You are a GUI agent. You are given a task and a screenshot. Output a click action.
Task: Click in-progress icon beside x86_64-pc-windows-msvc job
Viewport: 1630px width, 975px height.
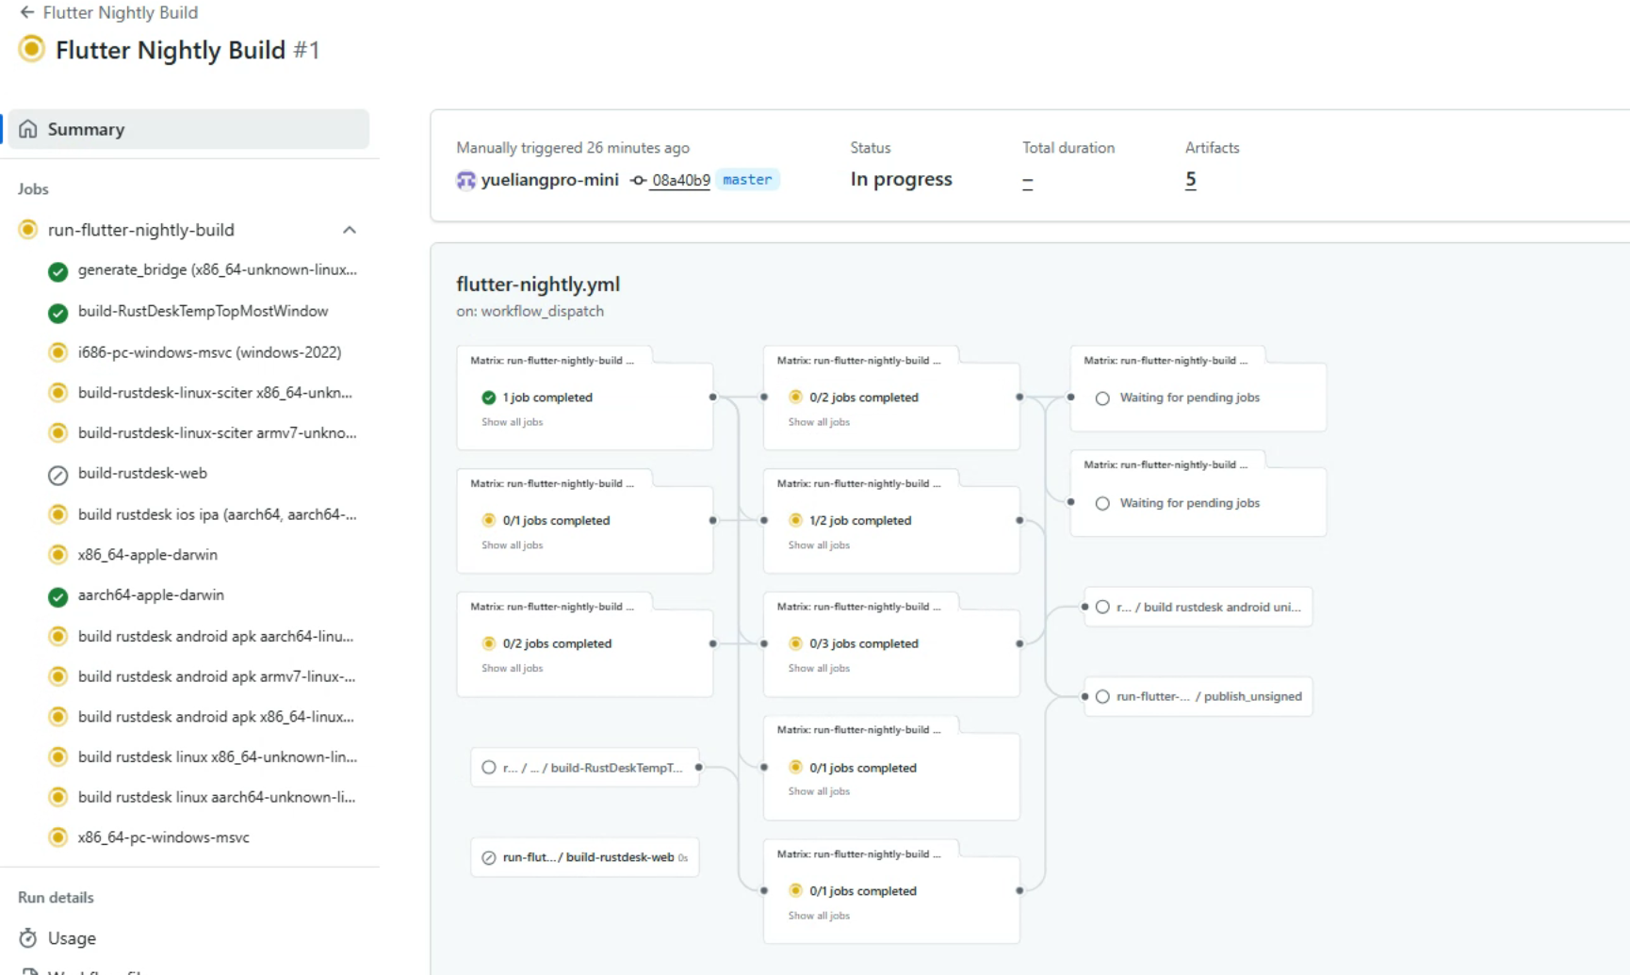click(x=57, y=837)
